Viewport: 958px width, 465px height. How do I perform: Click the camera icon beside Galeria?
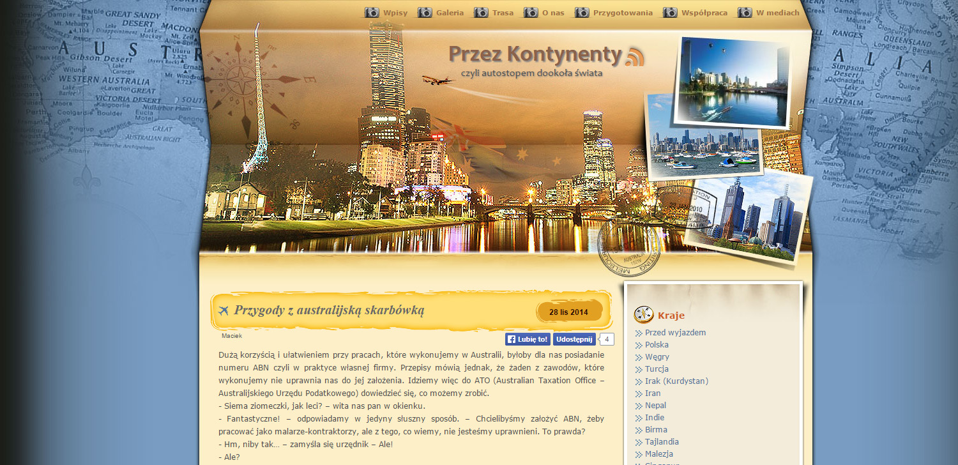point(425,12)
